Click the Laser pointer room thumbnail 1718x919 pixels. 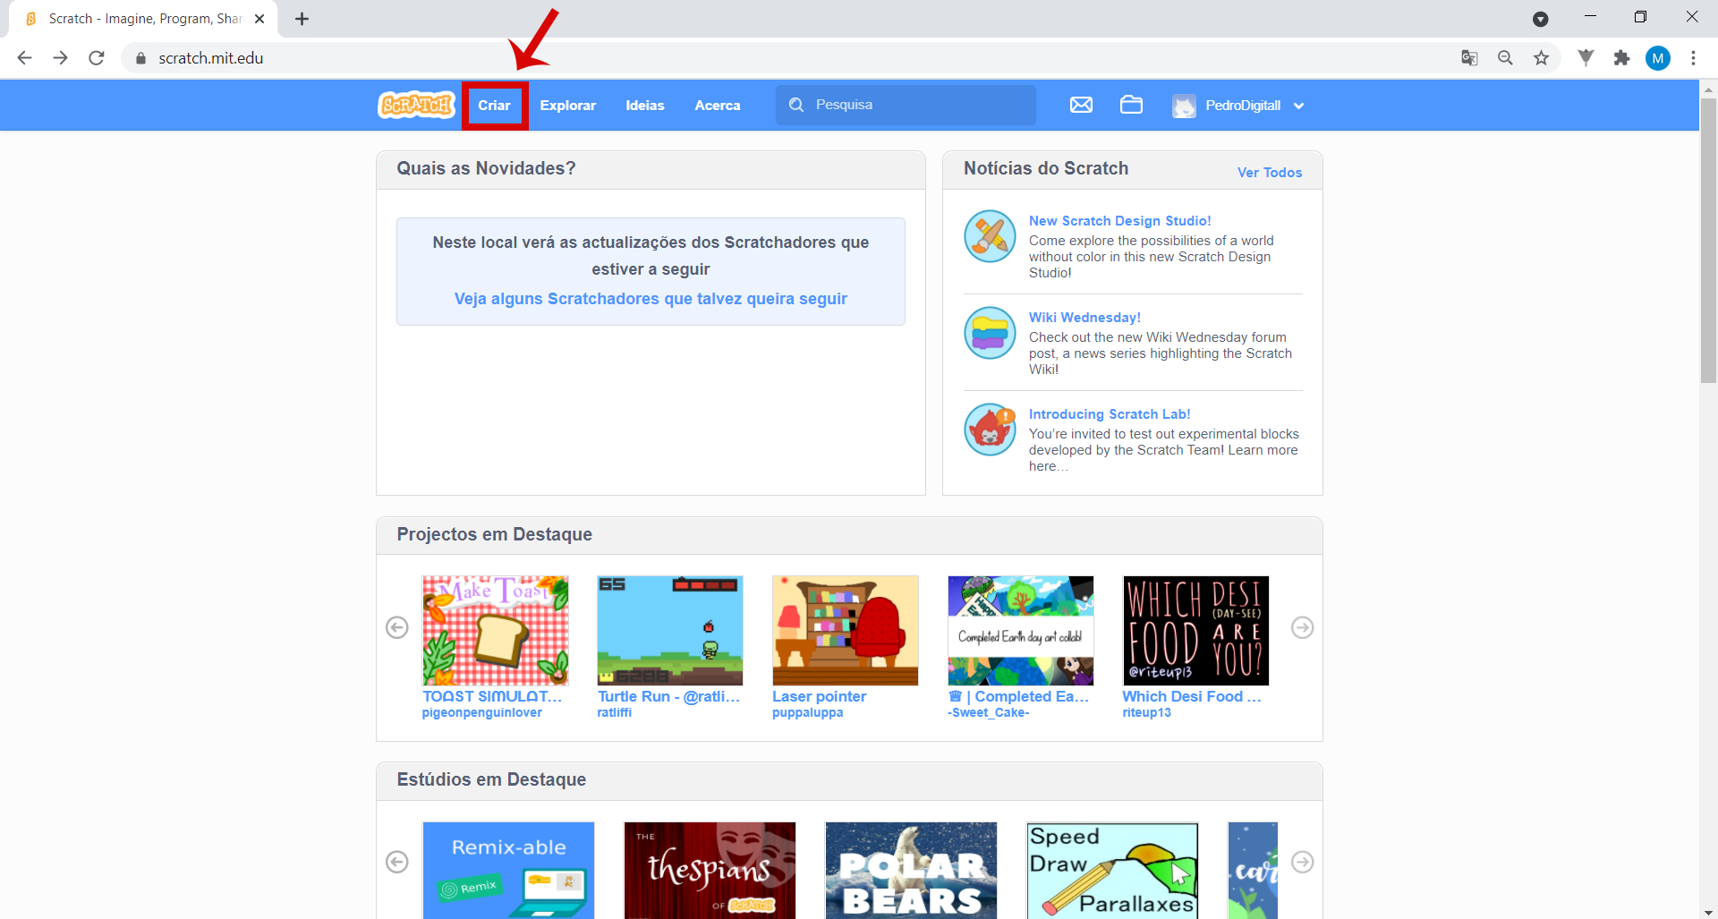point(845,630)
